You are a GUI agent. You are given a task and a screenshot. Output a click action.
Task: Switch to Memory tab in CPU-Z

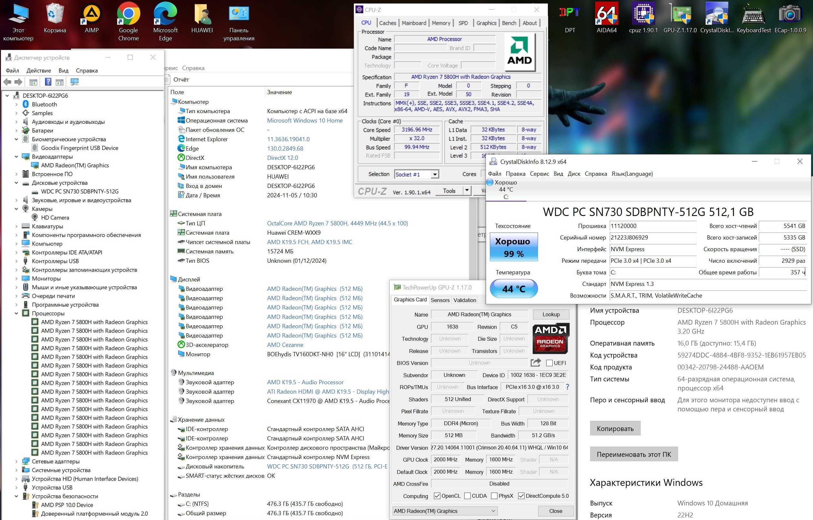click(x=441, y=23)
